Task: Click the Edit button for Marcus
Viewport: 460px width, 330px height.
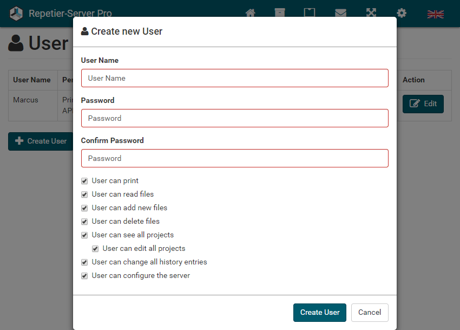Action: (x=423, y=103)
